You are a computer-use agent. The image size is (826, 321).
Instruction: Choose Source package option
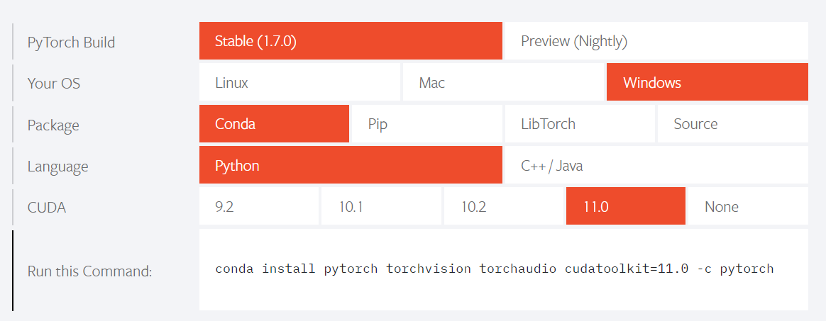(x=733, y=124)
